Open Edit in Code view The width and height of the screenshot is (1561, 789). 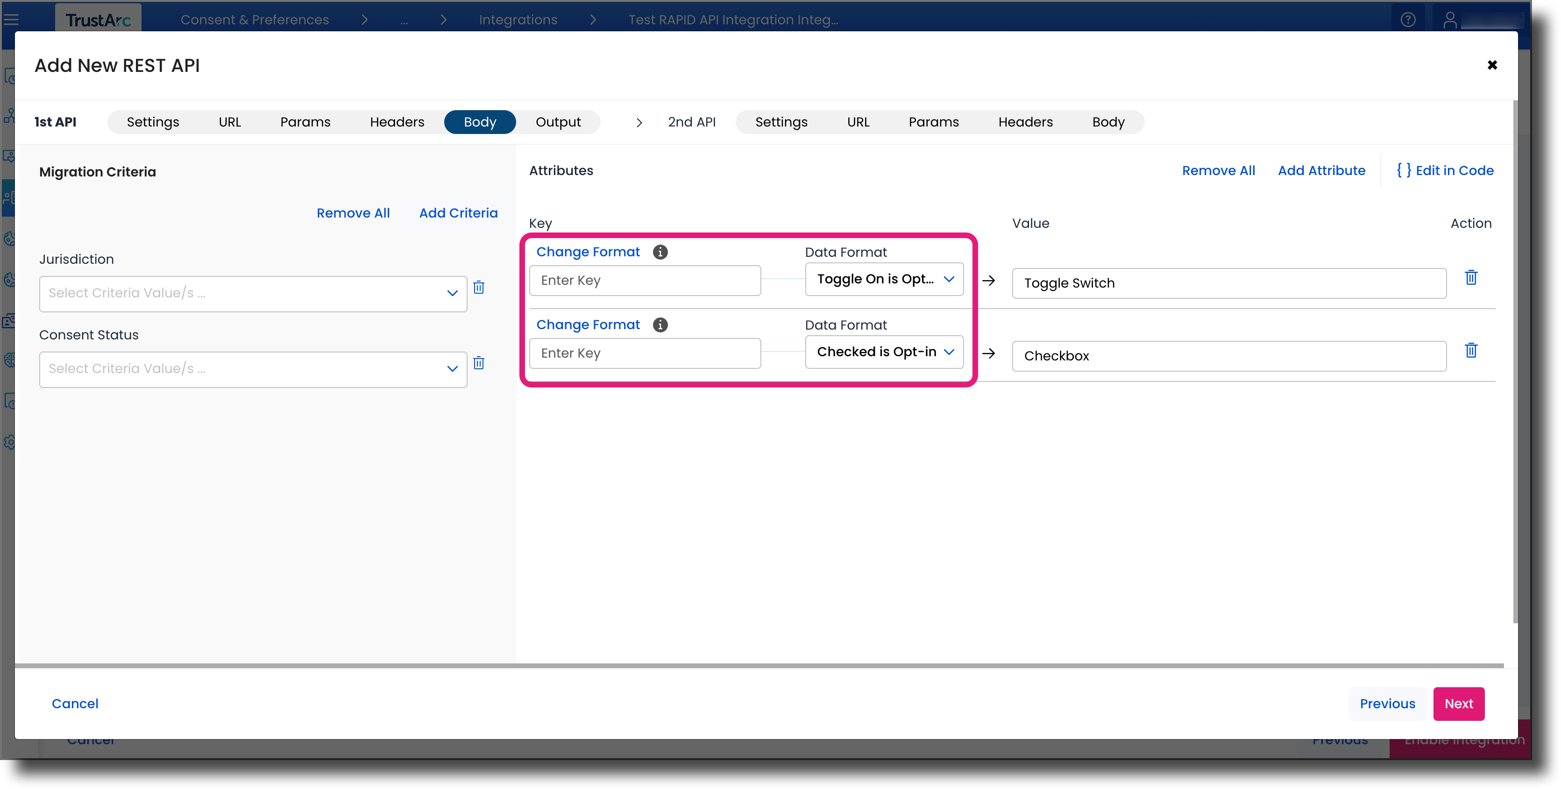[x=1445, y=171]
